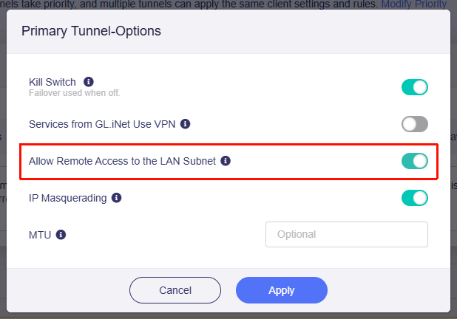The height and width of the screenshot is (319, 457).
Task: Click the Failover used when off hint
Action: pyautogui.click(x=74, y=93)
